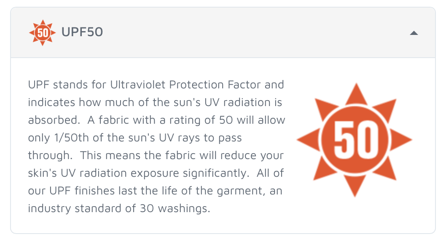Image resolution: width=446 pixels, height=250 pixels.
Task: Click the top ray of the large sun
Action: pos(356,95)
